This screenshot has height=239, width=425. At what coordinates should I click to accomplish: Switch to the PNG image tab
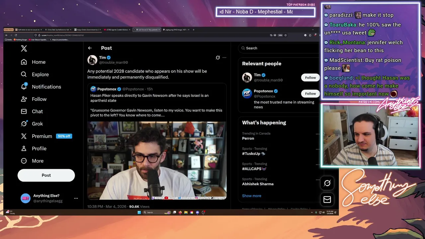pyautogui.click(x=176, y=30)
